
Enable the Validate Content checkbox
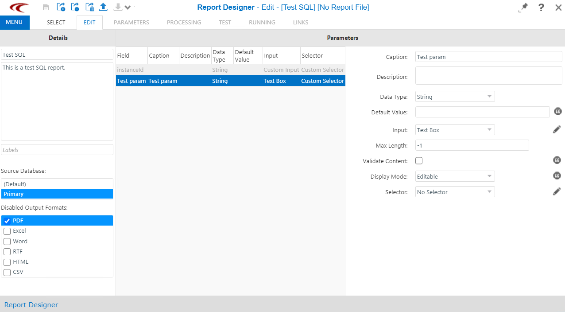[x=418, y=160]
